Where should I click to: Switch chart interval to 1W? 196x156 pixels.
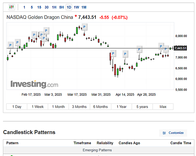(76, 7)
